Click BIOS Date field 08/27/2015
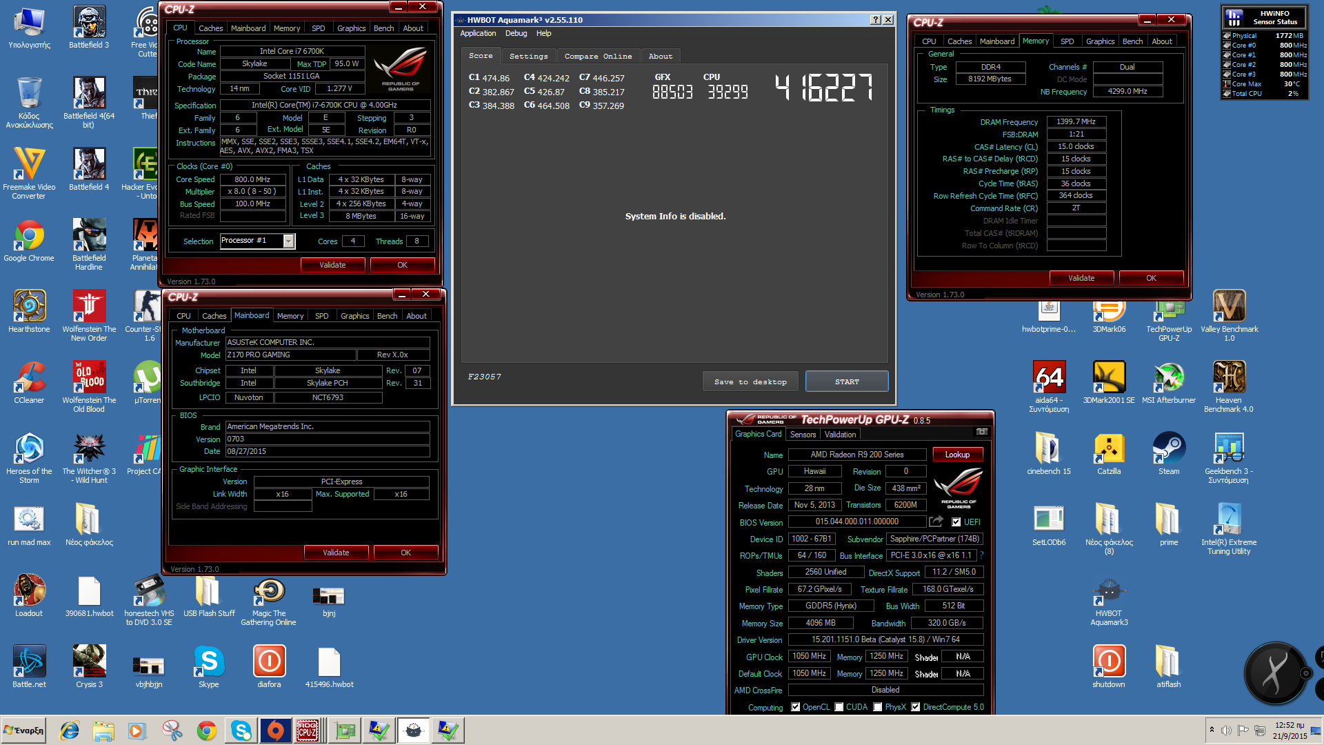 pyautogui.click(x=328, y=451)
